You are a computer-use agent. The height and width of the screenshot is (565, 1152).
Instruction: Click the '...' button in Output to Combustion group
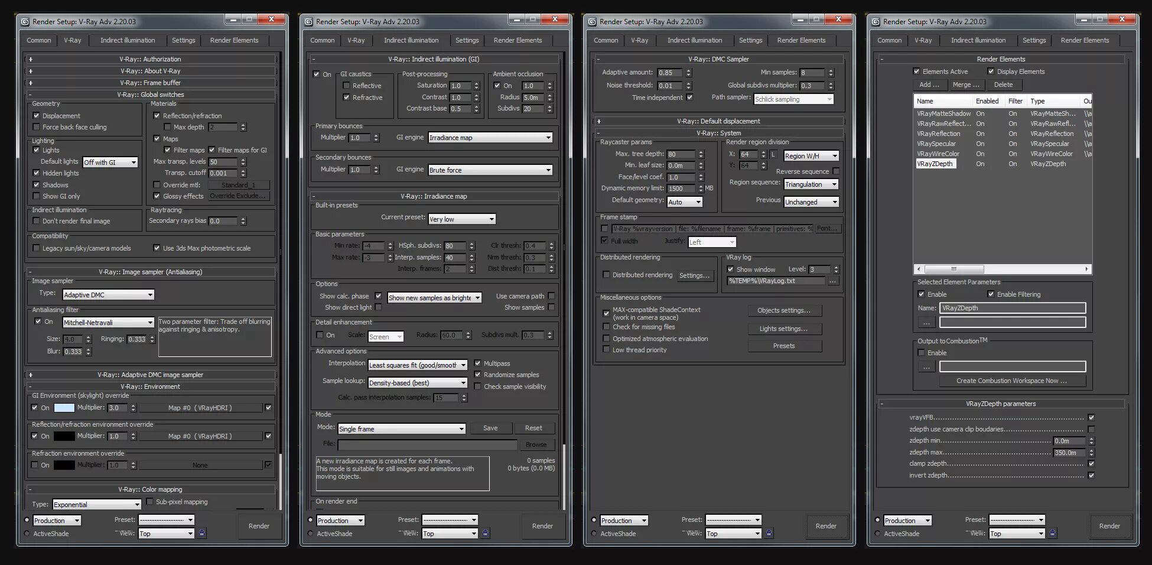click(926, 367)
